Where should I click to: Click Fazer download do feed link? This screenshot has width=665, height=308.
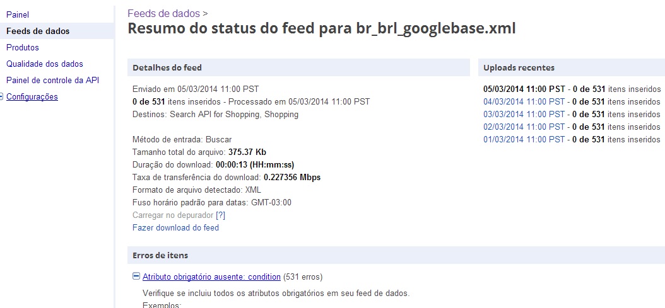175,227
